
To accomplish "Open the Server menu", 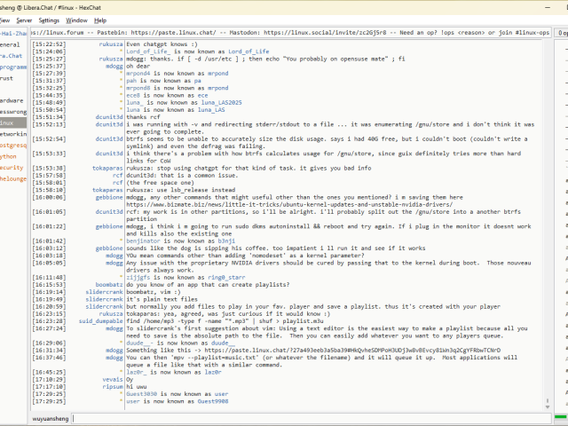I will pos(22,20).
